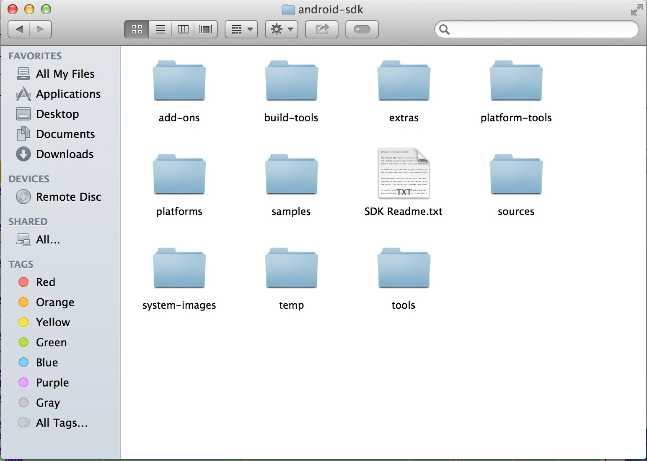Click the green zoom window button
This screenshot has height=461, width=647.
(46, 9)
